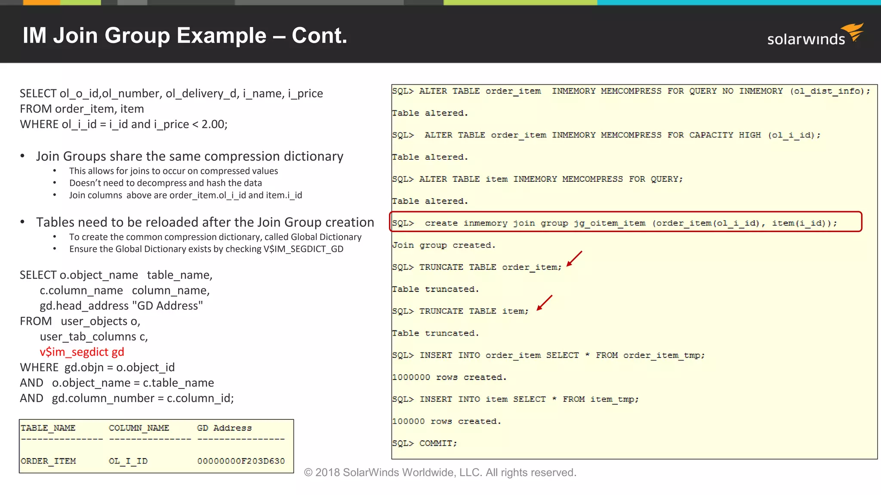
Task: Click '100000 rows created.' output
Action: 447,422
